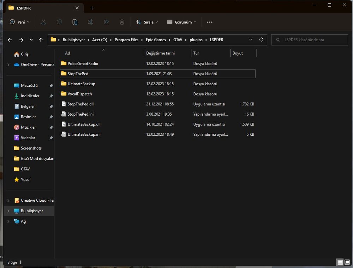Viewport: 353px width, 268px height.
Task: Click the Epic Games breadcrumb segment
Action: [156, 40]
